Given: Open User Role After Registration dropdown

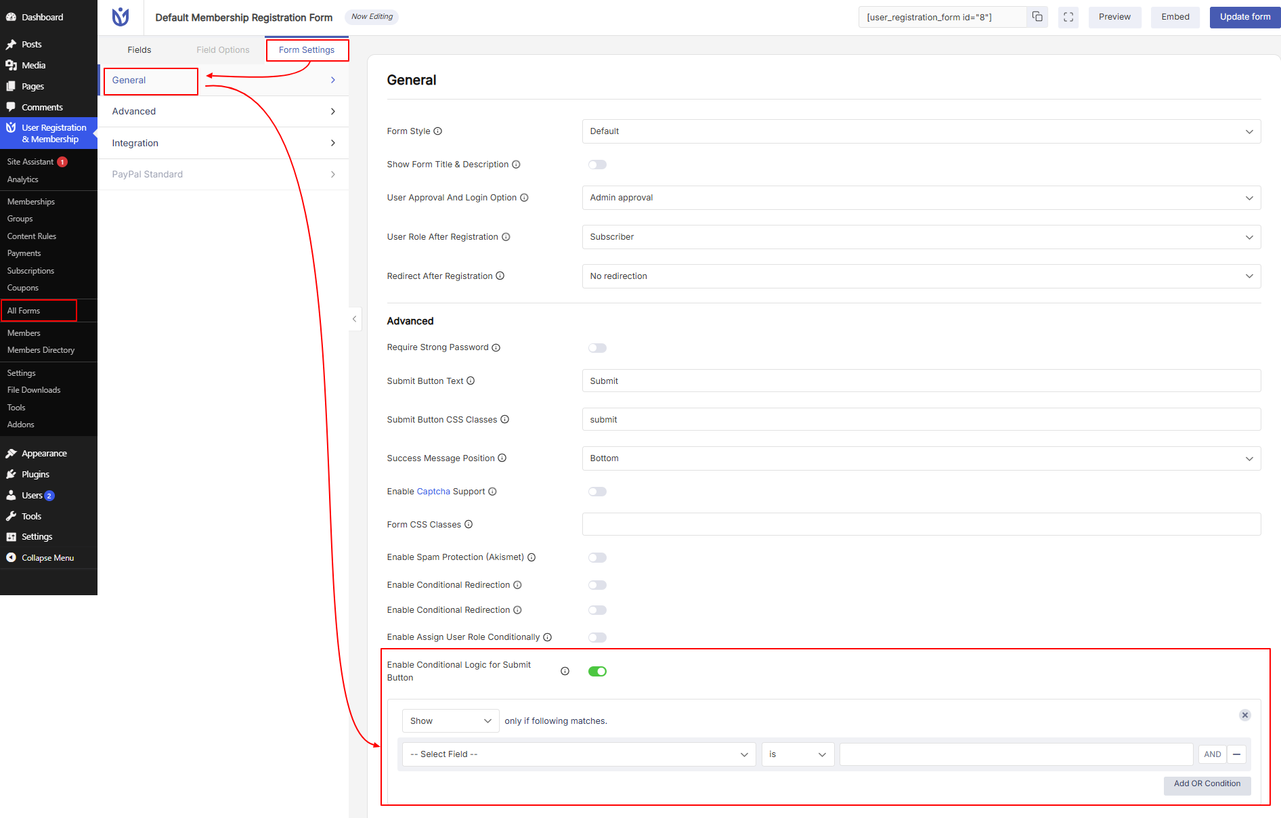Looking at the screenshot, I should pos(921,237).
